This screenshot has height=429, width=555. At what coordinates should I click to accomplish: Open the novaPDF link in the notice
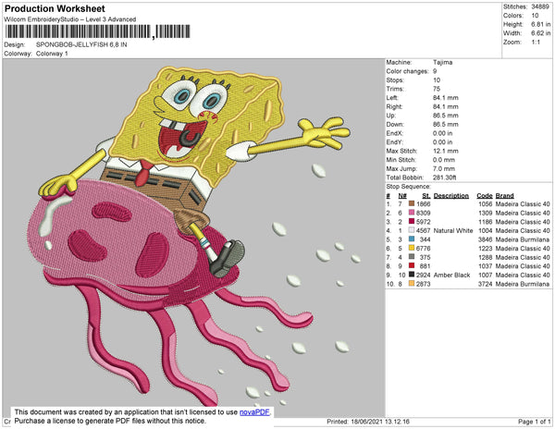(x=254, y=412)
